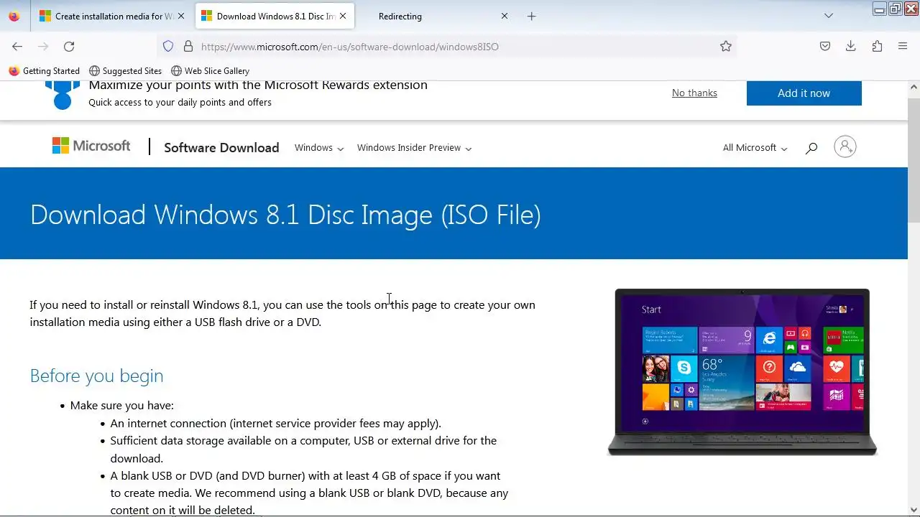Screen dimensions: 920x517
Task: Open a new tab with the plus button
Action: click(x=531, y=16)
